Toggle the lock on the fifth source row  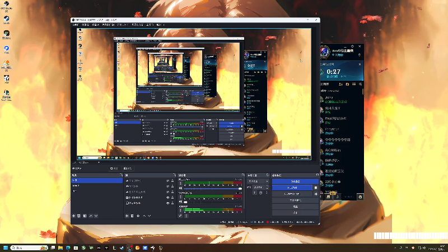tap(172, 203)
